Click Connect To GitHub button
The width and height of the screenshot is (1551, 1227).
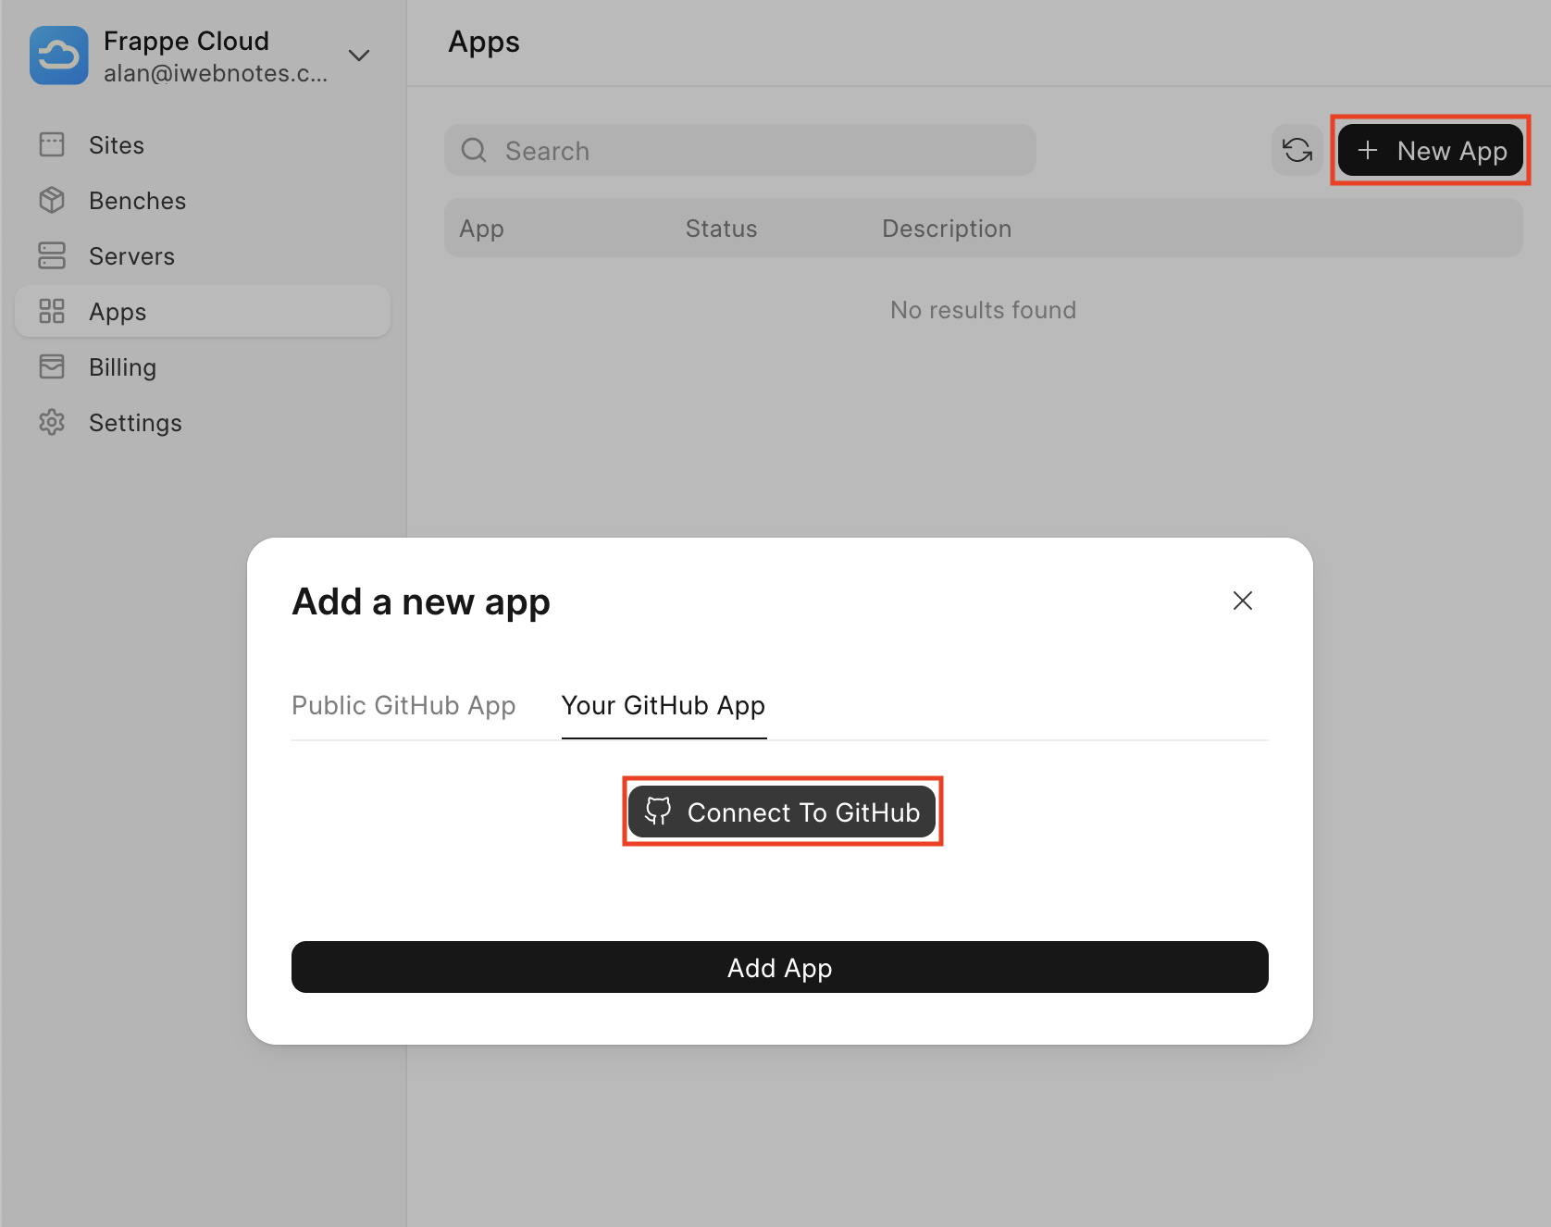pyautogui.click(x=782, y=812)
